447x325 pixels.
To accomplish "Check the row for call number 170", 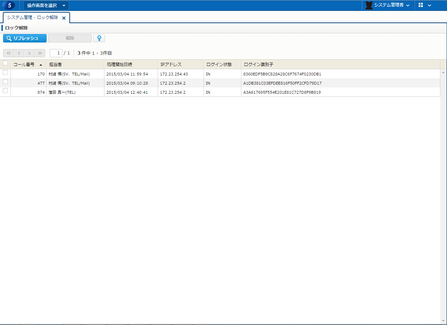I will click(x=5, y=72).
